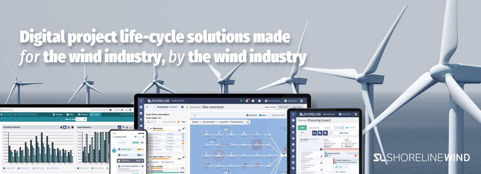Click Expand all in Work orders

point(153,162)
